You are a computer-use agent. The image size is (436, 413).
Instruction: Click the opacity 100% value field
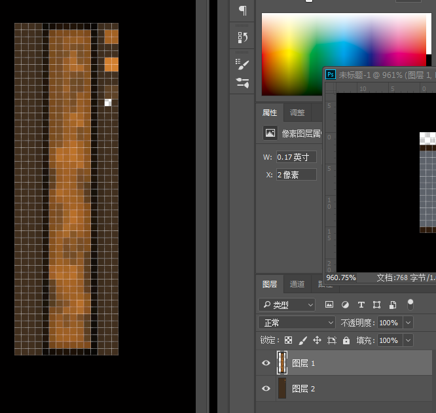pyautogui.click(x=390, y=323)
